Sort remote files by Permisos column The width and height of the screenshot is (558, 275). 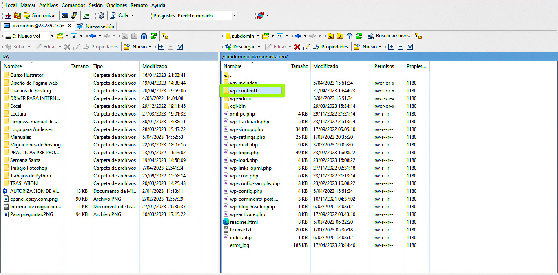tap(384, 66)
